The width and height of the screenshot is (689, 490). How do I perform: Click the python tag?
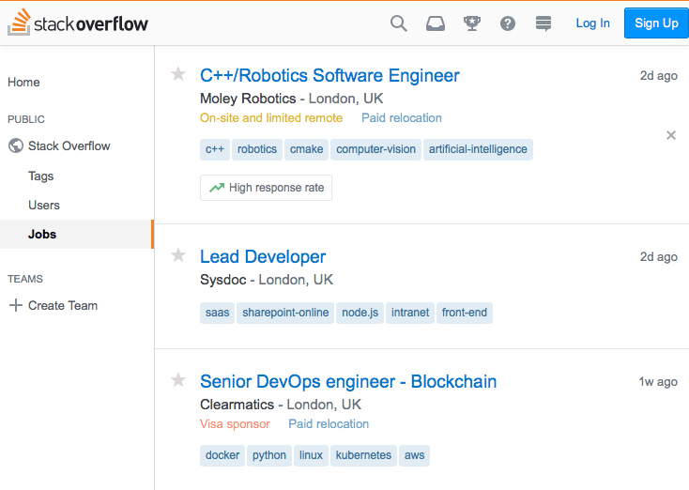268,455
